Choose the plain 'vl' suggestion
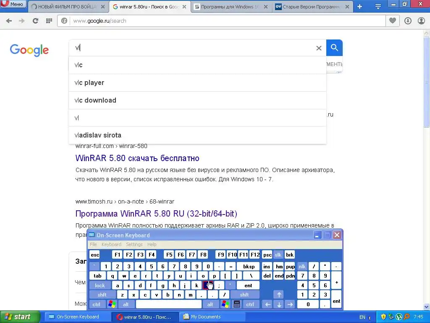430x323 pixels. 197,118
